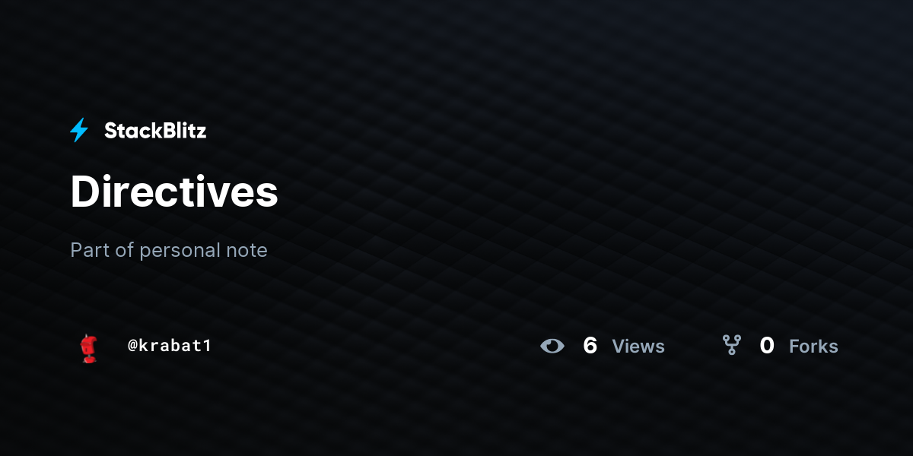Viewport: 913px width, 456px height.
Task: Select the eye icon beside view count
Action: point(552,346)
